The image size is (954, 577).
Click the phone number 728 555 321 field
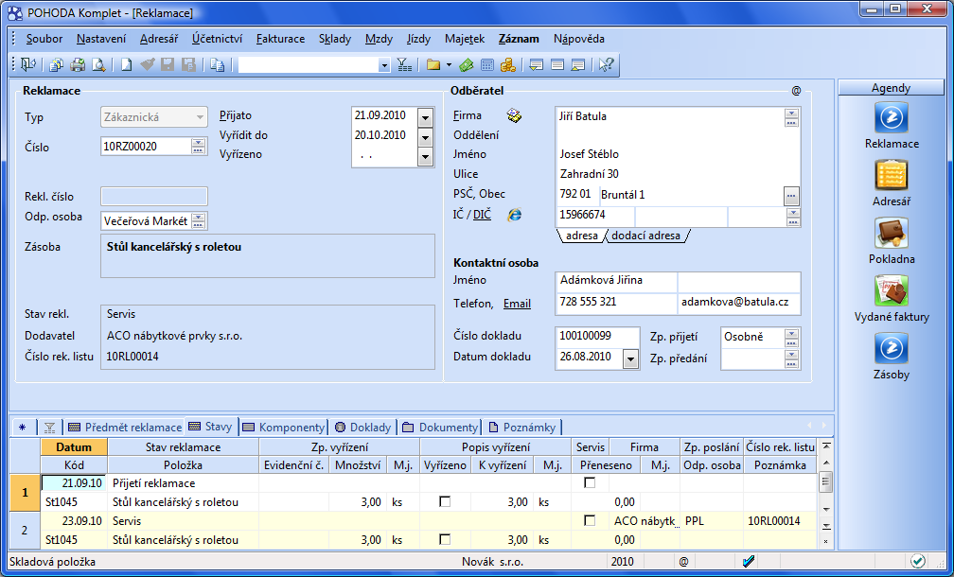[x=616, y=302]
